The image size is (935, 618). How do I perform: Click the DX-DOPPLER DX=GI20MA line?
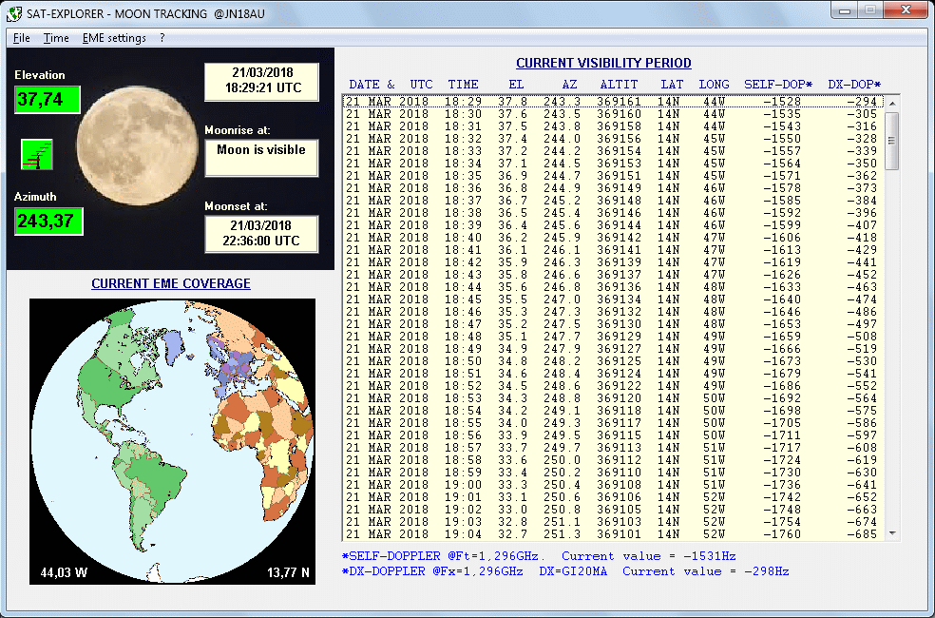click(x=565, y=571)
